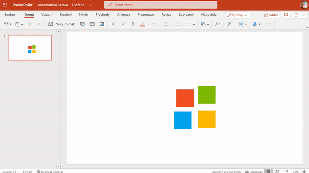Expand the Shapes dropdown arrow
This screenshot has height=173, width=309.
click(208, 24)
